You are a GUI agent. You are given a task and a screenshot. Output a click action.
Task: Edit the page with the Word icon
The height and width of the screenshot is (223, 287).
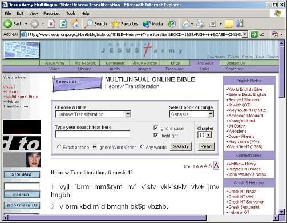click(212, 24)
